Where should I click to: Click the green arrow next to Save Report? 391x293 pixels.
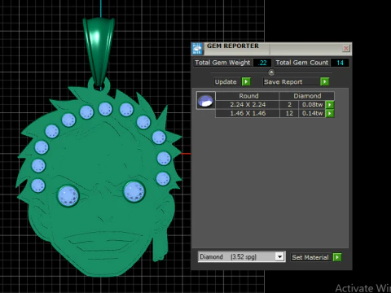click(325, 81)
